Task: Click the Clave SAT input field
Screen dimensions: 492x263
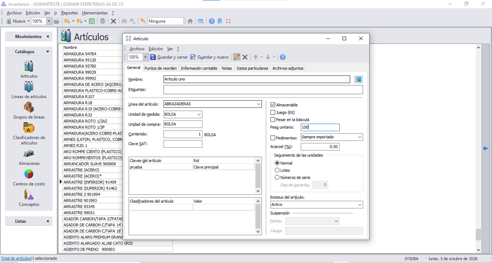Action: coord(183,144)
